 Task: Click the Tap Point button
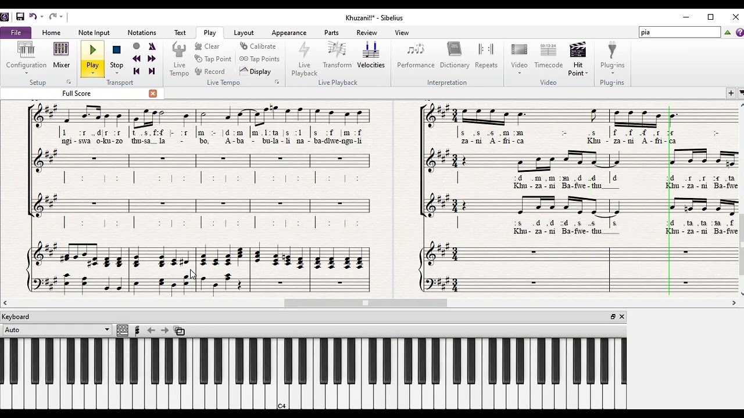pos(213,59)
